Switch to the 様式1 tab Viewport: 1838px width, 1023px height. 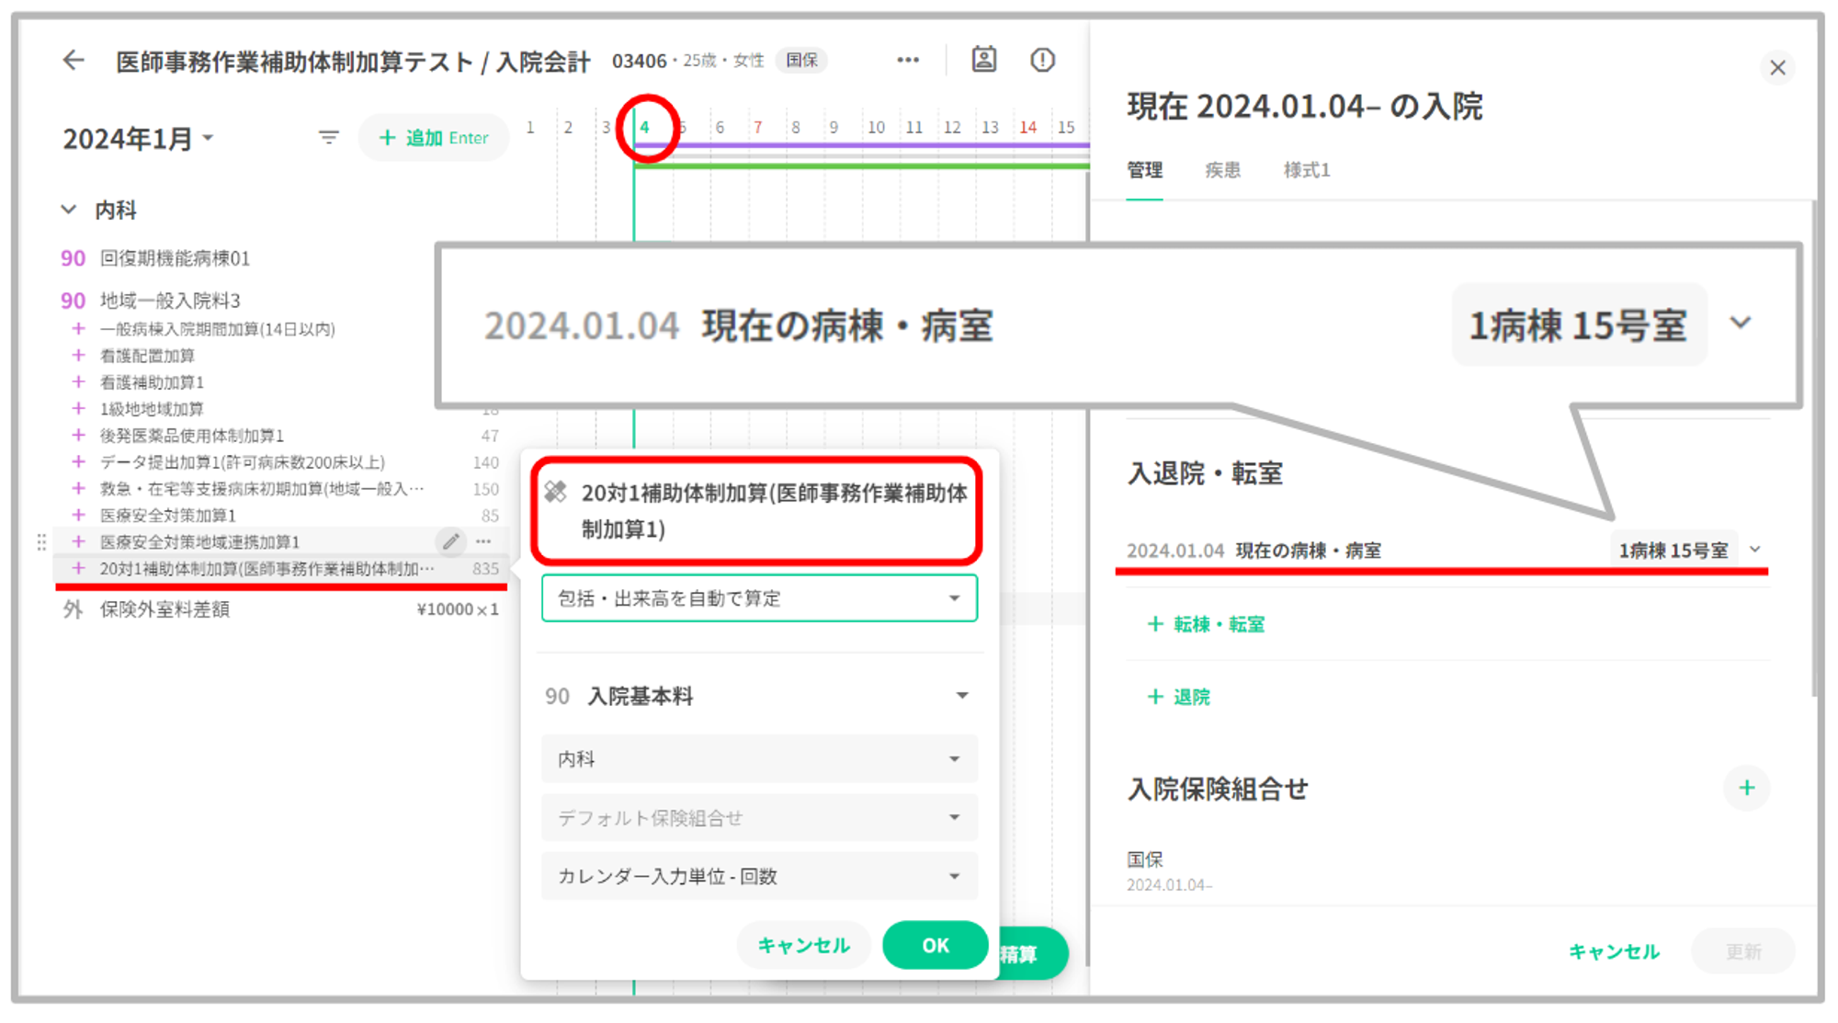click(1306, 170)
